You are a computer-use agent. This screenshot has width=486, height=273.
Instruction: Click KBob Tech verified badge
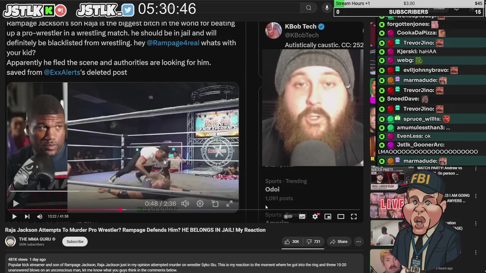click(x=321, y=27)
